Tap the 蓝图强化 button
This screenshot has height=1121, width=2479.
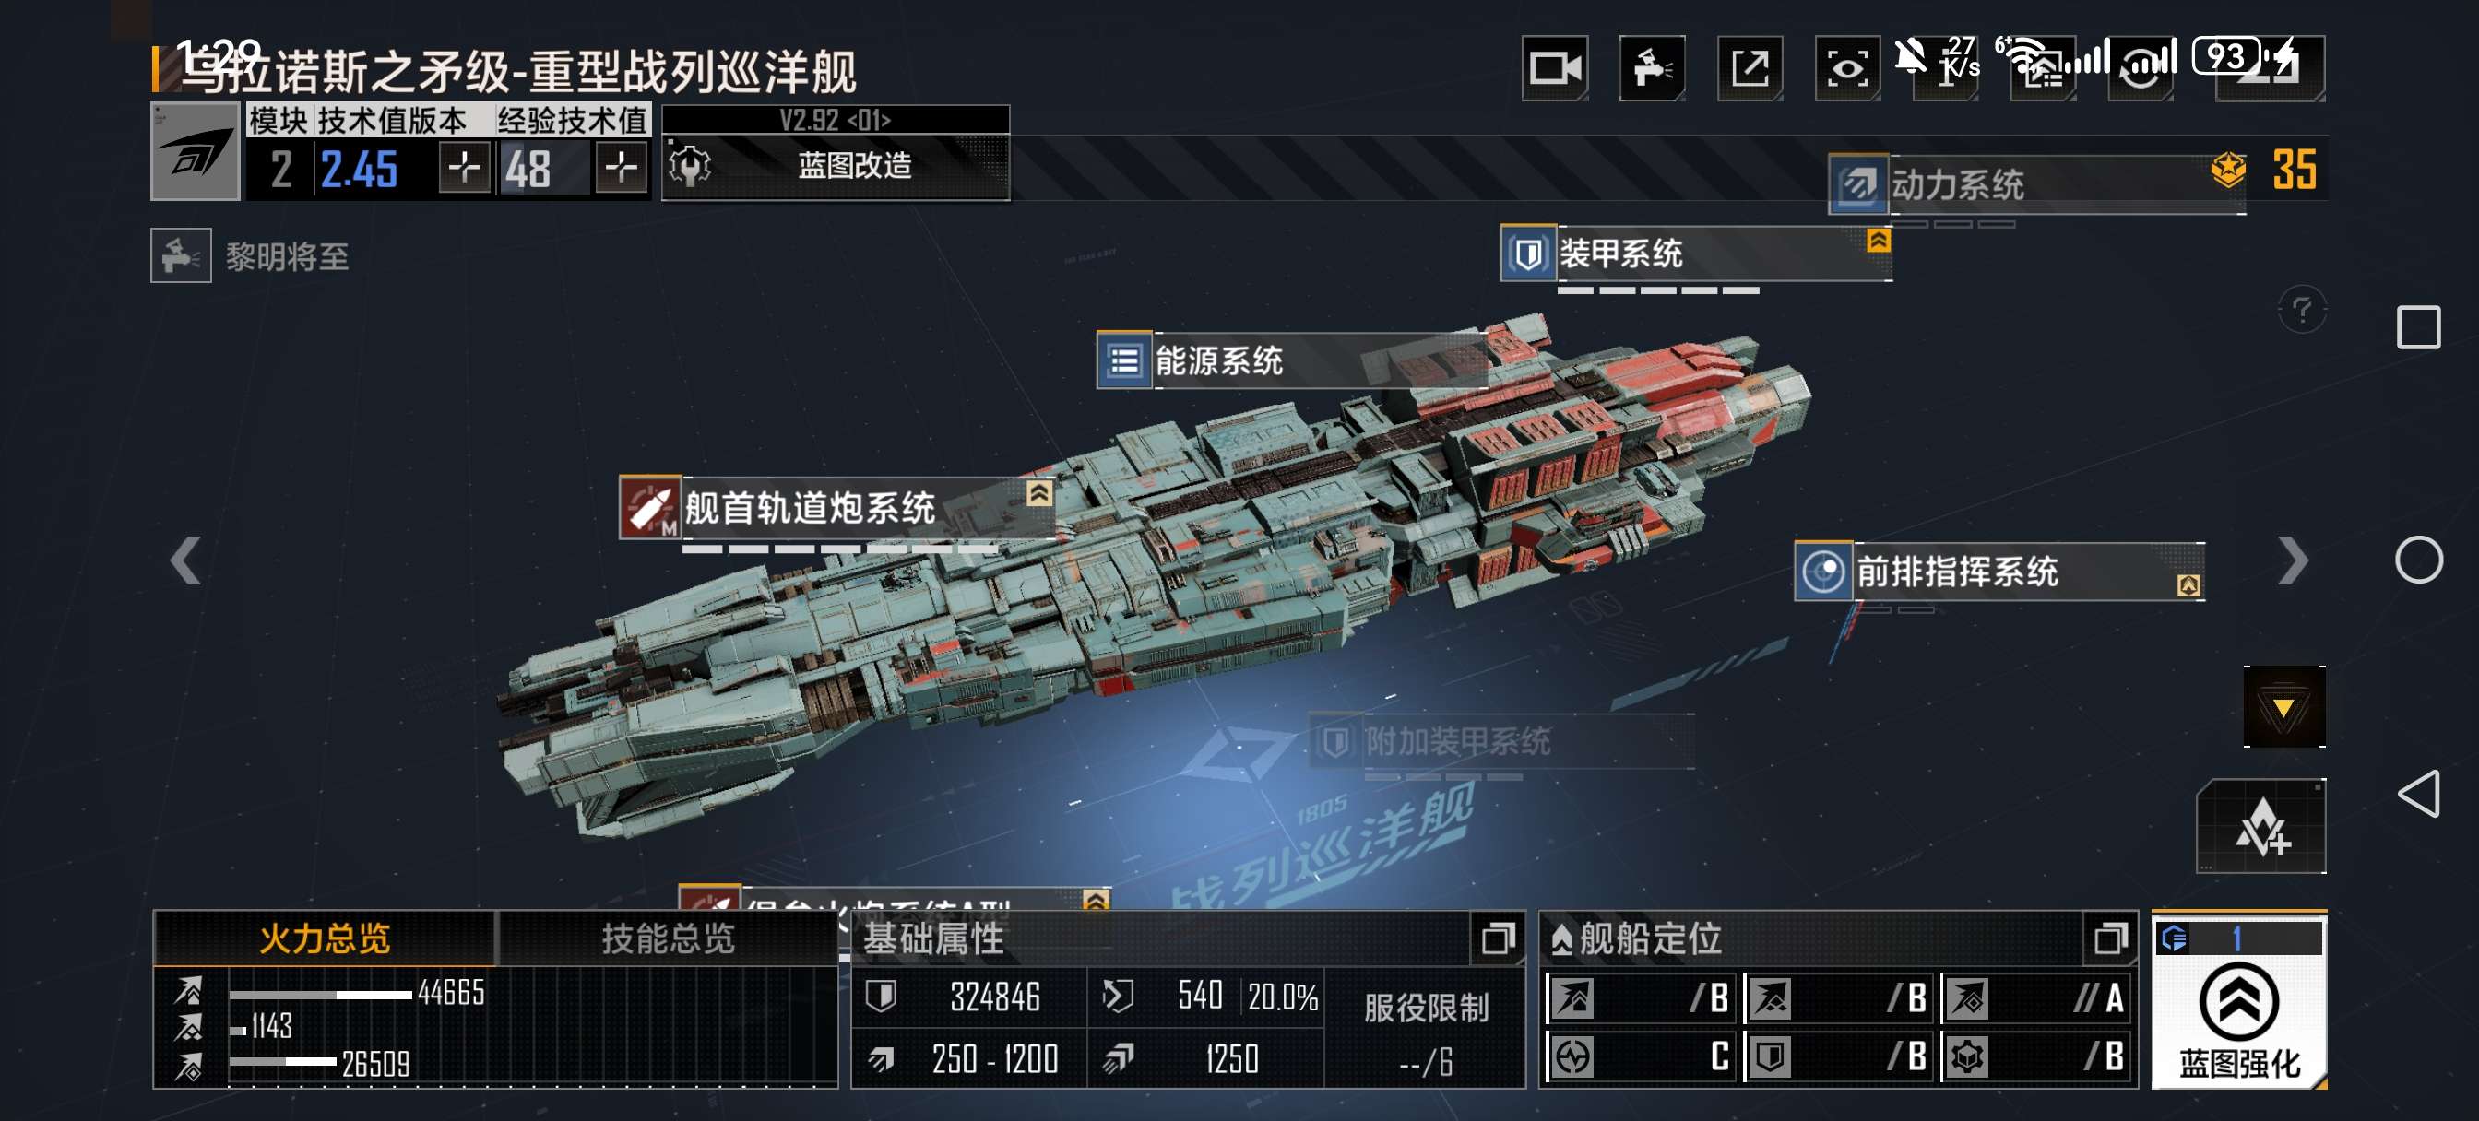click(x=2238, y=1003)
